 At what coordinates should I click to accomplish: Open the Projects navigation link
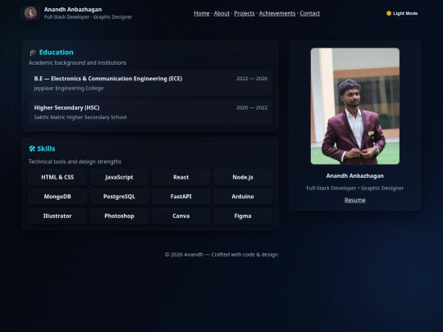[244, 13]
